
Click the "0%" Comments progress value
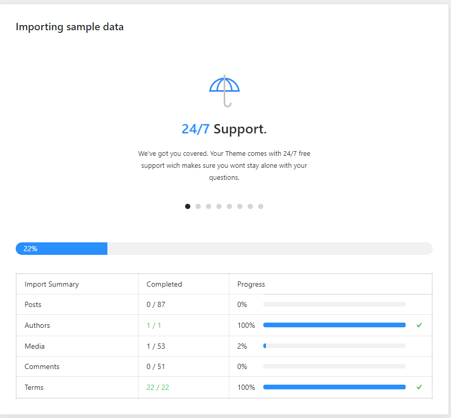[242, 366]
